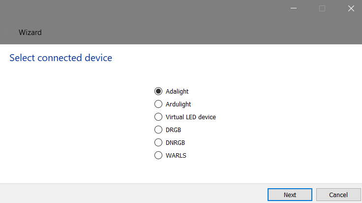This screenshot has height=203, width=362.
Task: Click the WARLS label text
Action: pos(176,155)
